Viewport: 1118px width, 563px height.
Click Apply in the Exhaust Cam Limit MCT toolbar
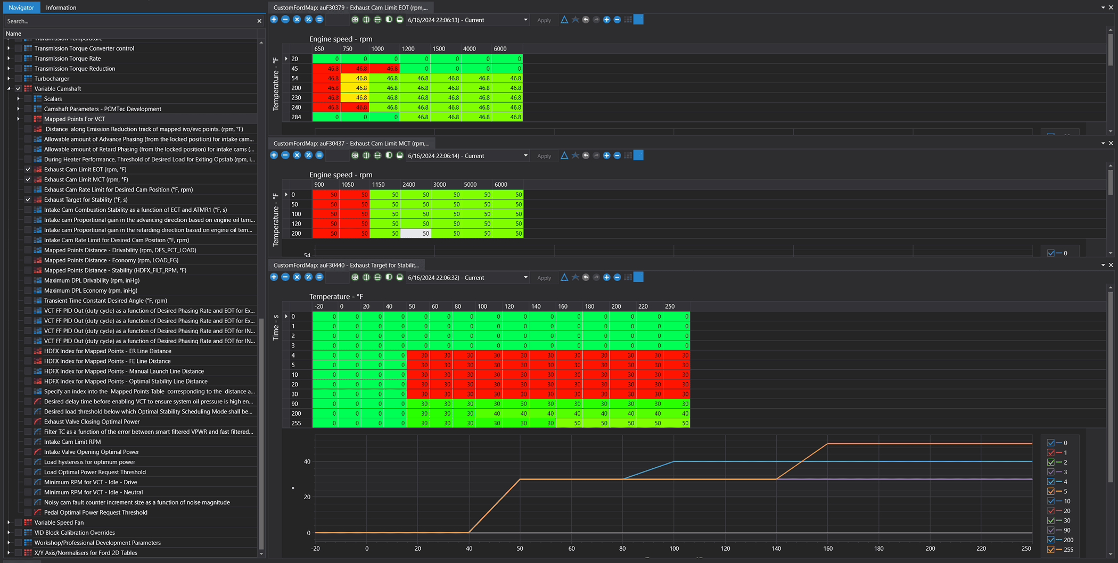(544, 156)
